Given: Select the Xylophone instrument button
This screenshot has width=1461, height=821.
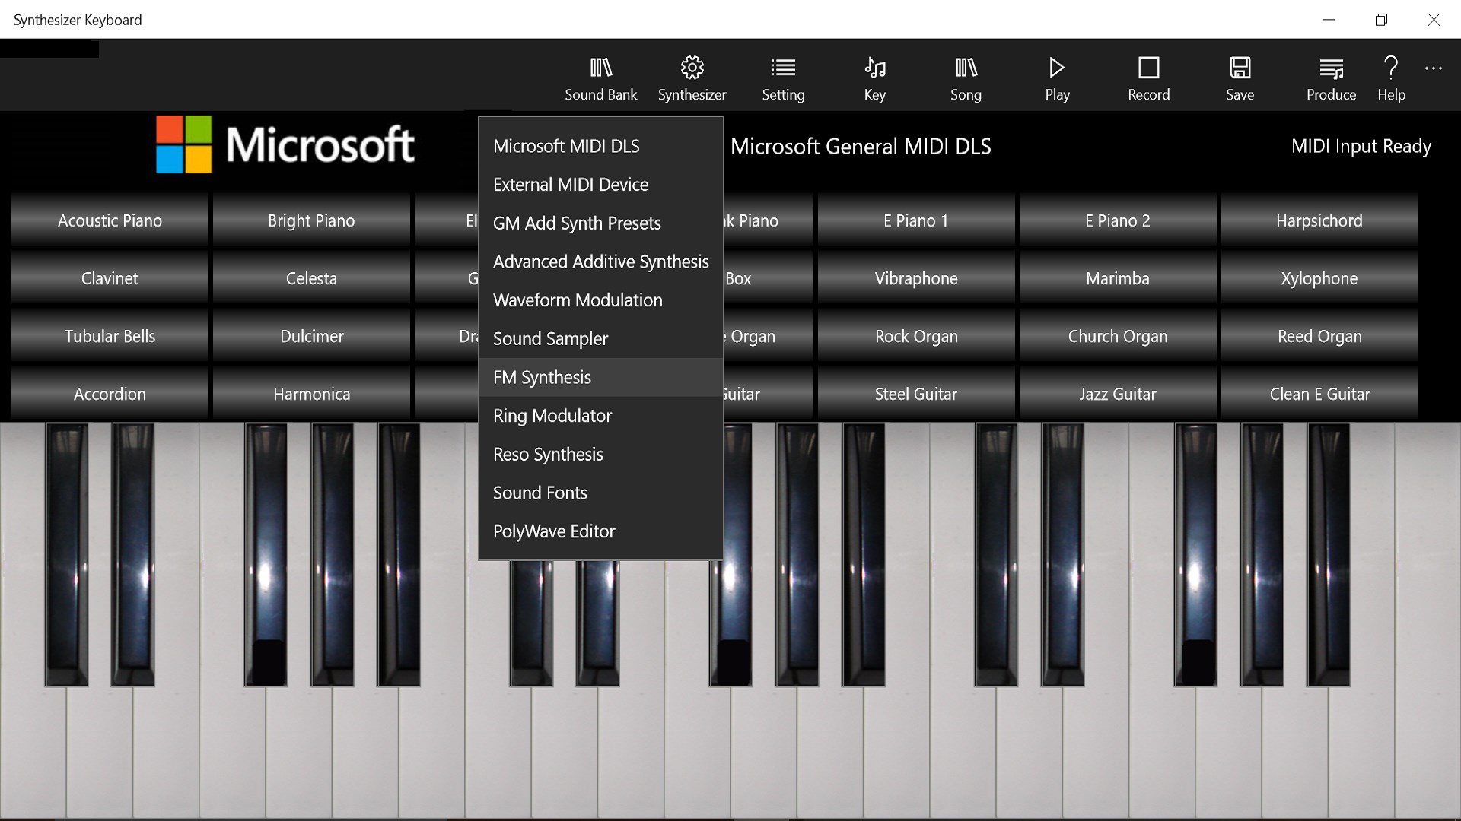Looking at the screenshot, I should coord(1319,278).
